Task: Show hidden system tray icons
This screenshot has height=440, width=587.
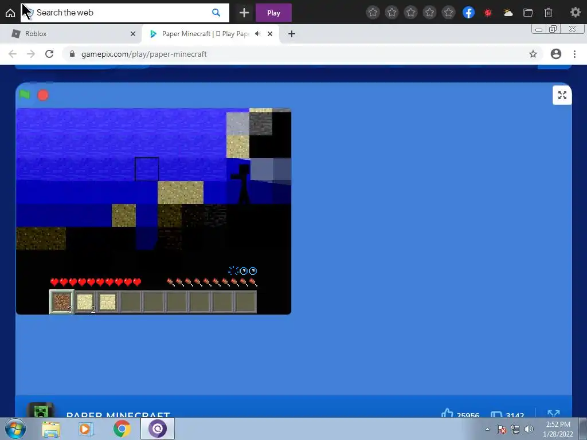Action: tap(487, 429)
